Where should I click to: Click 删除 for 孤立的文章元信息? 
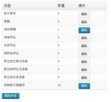pyautogui.click(x=84, y=62)
